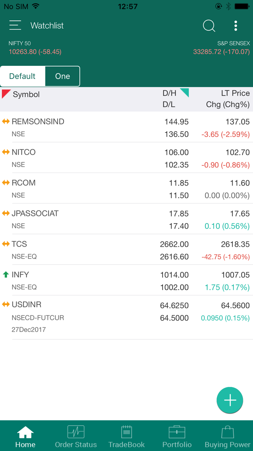The image size is (253, 451).
Task: Sort by the Symbol column header
Action: coord(26,94)
